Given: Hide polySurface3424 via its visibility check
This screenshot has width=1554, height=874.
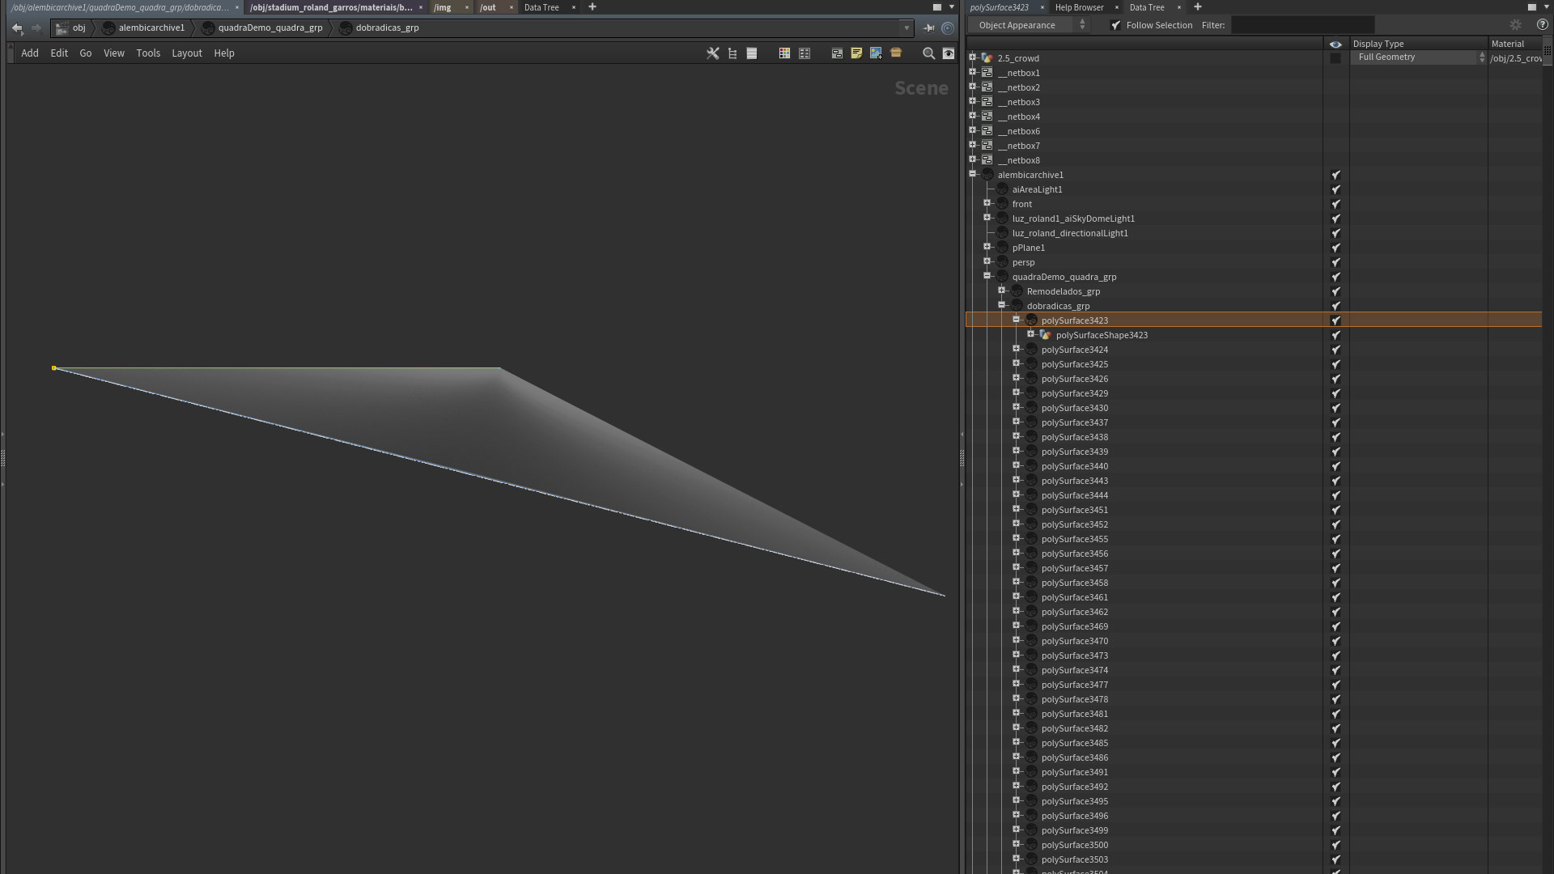Looking at the screenshot, I should pos(1335,350).
